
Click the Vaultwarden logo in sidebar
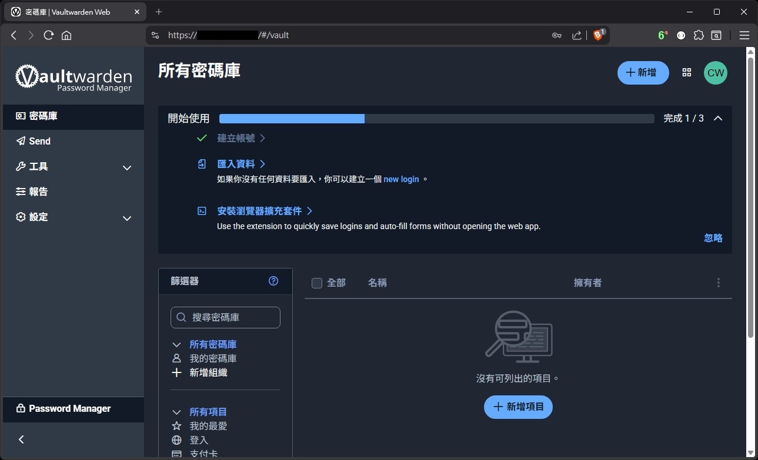pos(74,78)
